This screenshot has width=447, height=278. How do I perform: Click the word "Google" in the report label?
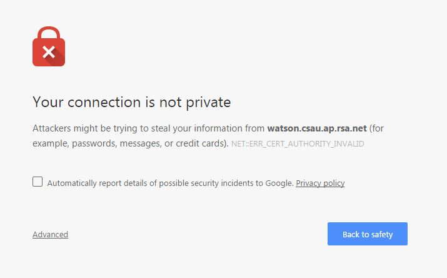click(x=278, y=183)
